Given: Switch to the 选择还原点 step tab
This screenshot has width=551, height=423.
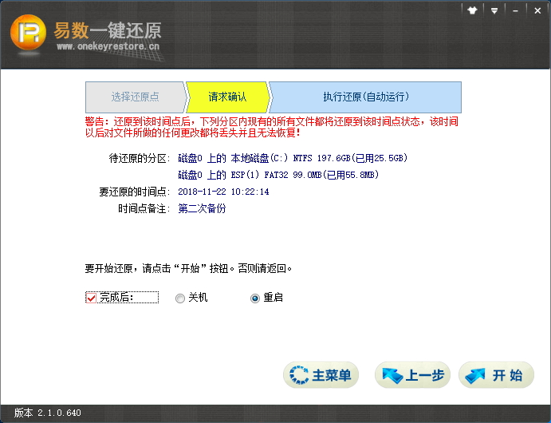Looking at the screenshot, I should [134, 97].
